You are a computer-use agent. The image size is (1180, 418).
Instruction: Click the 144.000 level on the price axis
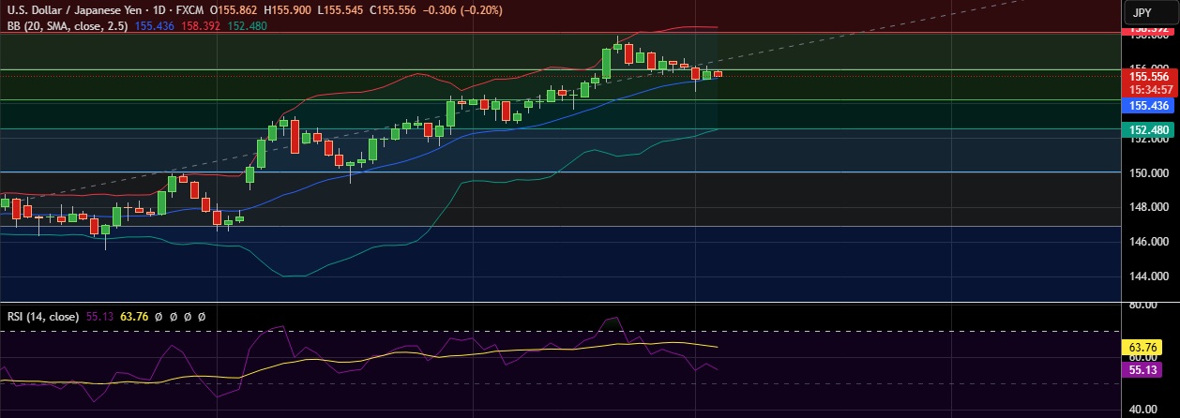[x=1148, y=276]
